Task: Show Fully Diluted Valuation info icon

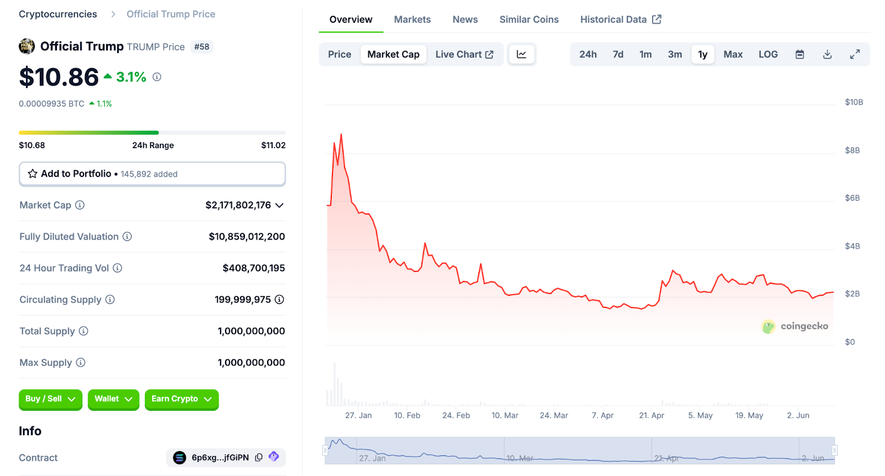Action: 127,237
